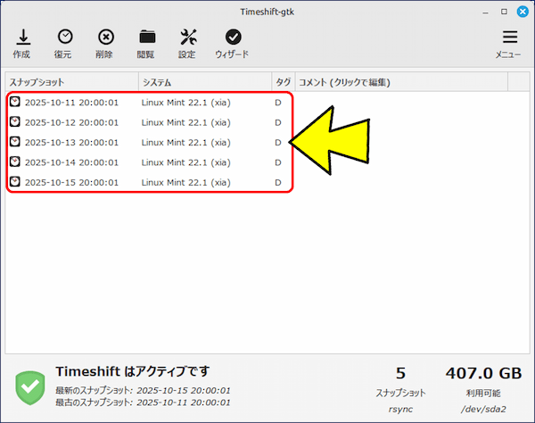Select snapshot 2025-10-14 20:00:01
Viewport: 535px width, 423px height.
(71, 162)
